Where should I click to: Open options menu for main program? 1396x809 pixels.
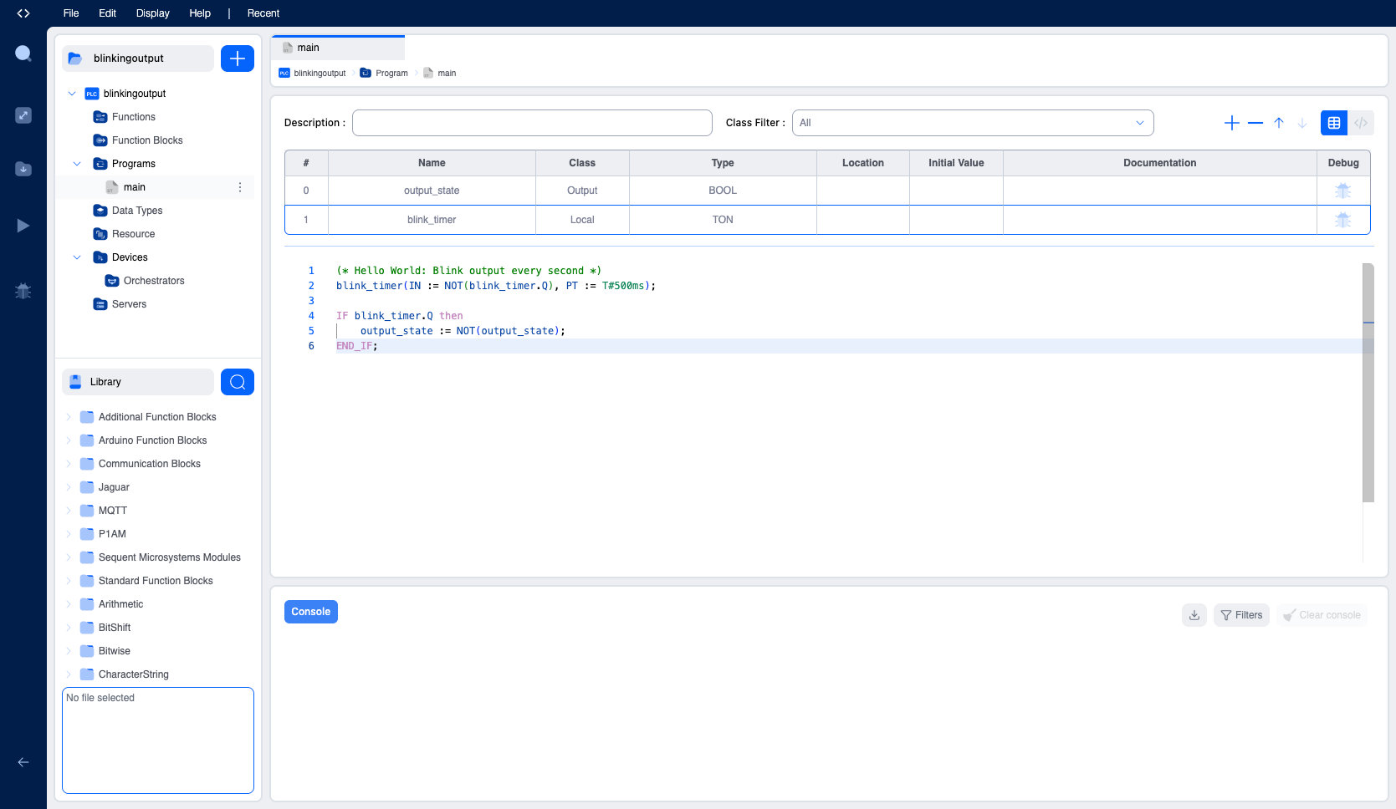point(240,187)
